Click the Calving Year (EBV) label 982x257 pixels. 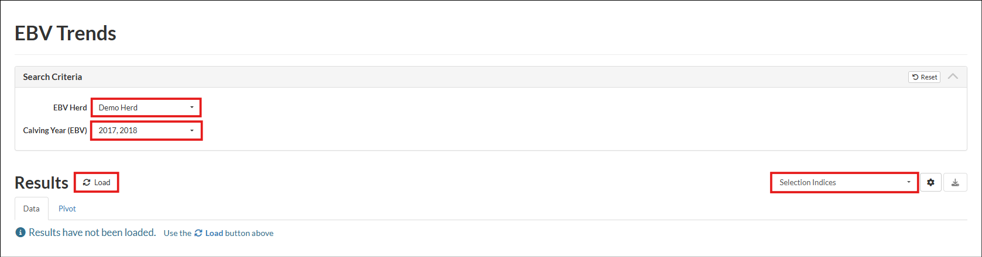click(x=55, y=130)
